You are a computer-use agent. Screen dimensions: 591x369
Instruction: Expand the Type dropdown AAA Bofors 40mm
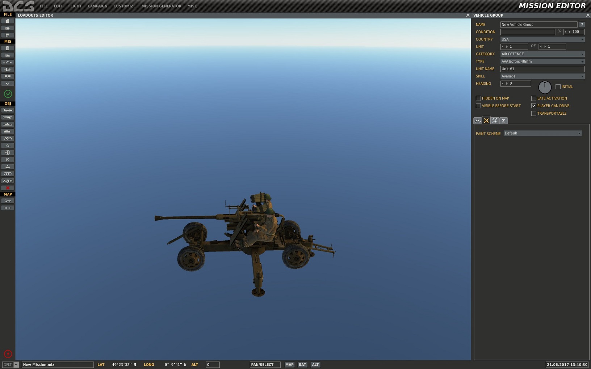pyautogui.click(x=542, y=61)
